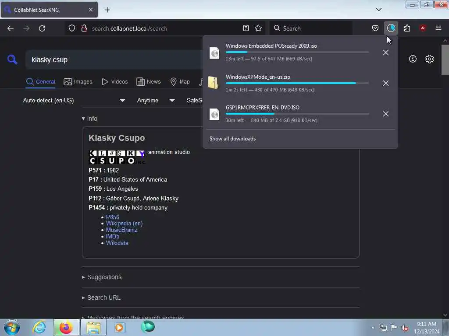Viewport: 449px width, 336px height.
Task: Expand the Suggestions section
Action: point(102,277)
